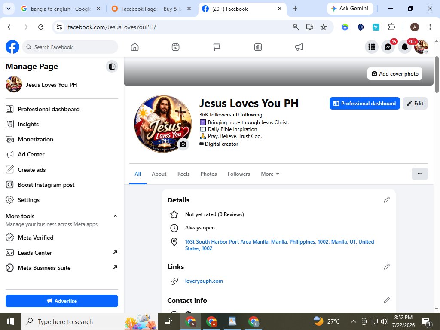440x330 pixels.
Task: Switch to the Photos tab
Action: [208, 174]
